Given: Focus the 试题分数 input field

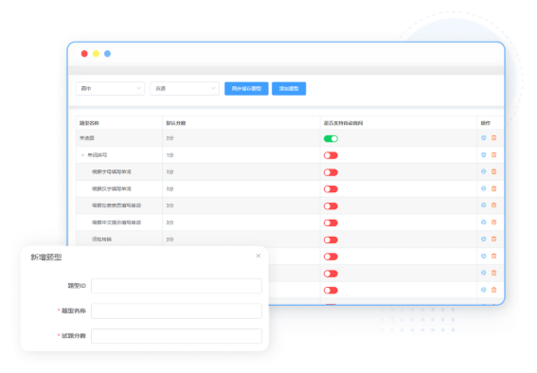Looking at the screenshot, I should [176, 336].
